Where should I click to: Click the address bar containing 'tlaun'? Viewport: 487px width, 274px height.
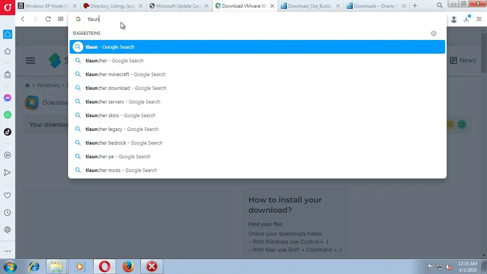pyautogui.click(x=257, y=19)
